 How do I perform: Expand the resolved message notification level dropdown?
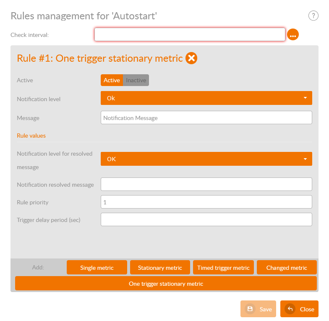pyautogui.click(x=206, y=159)
